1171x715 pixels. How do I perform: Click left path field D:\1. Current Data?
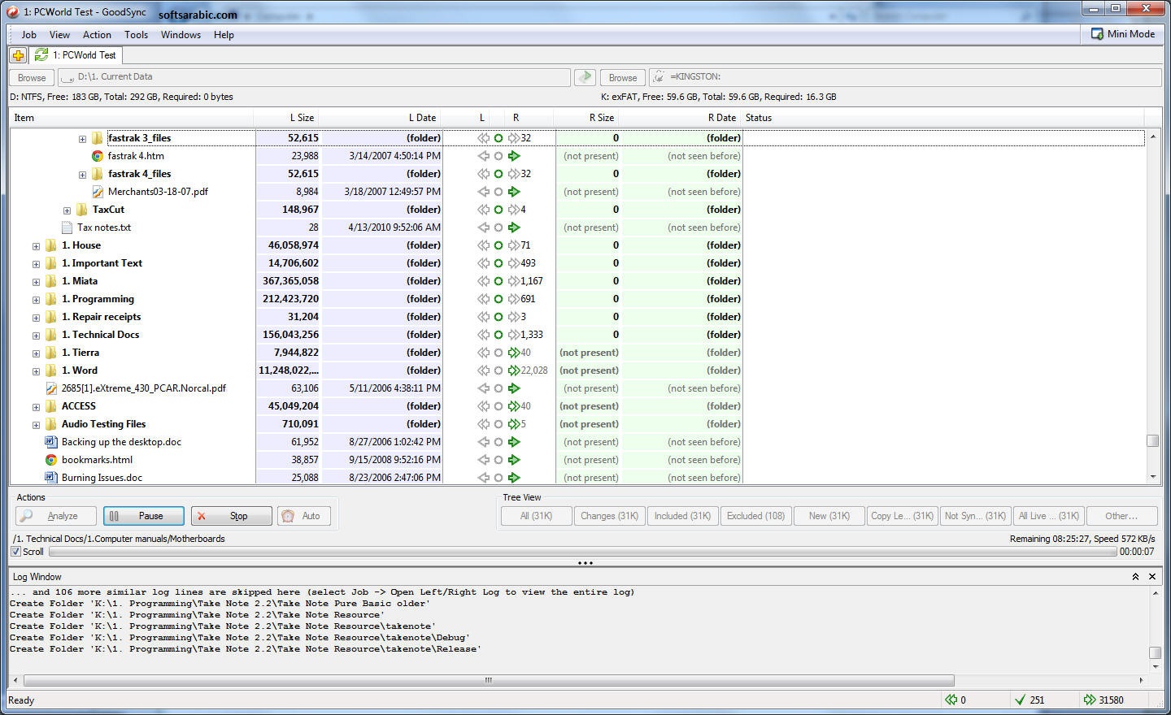pos(314,77)
